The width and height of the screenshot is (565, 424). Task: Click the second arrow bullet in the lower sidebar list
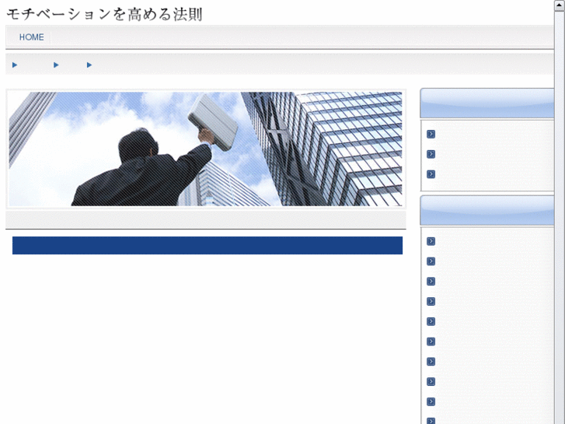click(x=431, y=261)
